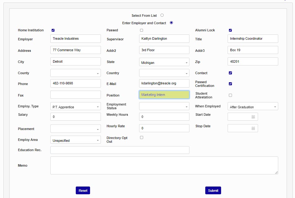
Task: Open the Start Date calendar picker
Action: point(253,117)
